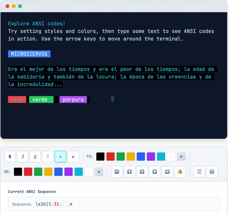The image size is (228, 214).
Task: Toggle the Italic style button
Action: (x=23, y=157)
